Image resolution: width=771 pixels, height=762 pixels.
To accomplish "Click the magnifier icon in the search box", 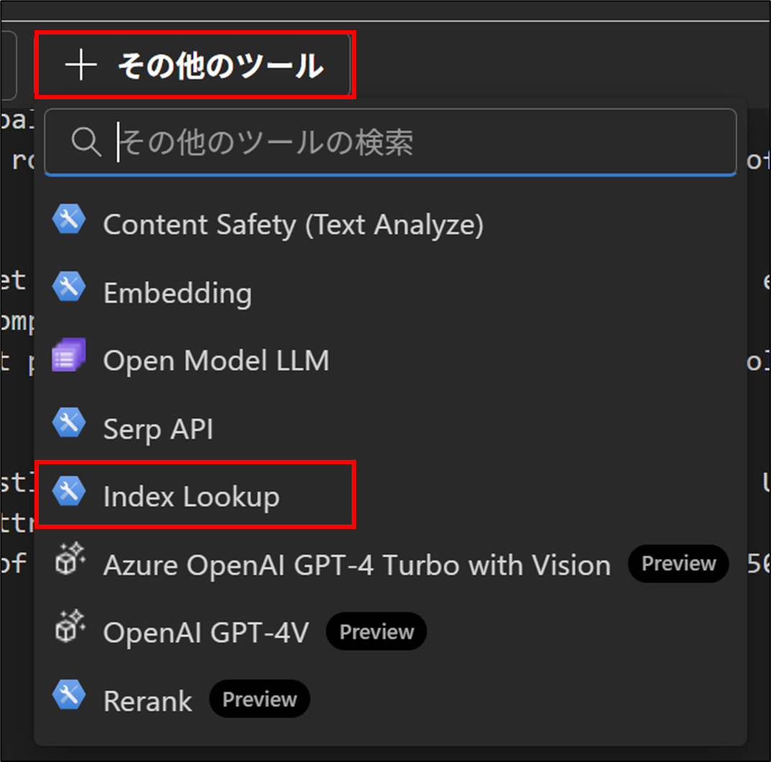I will (86, 142).
